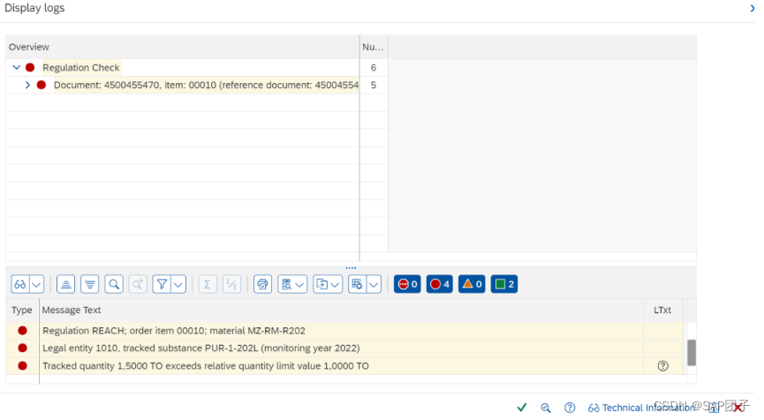This screenshot has height=420, width=764.
Task: Click the chevron arrow at top right
Action: (752, 8)
